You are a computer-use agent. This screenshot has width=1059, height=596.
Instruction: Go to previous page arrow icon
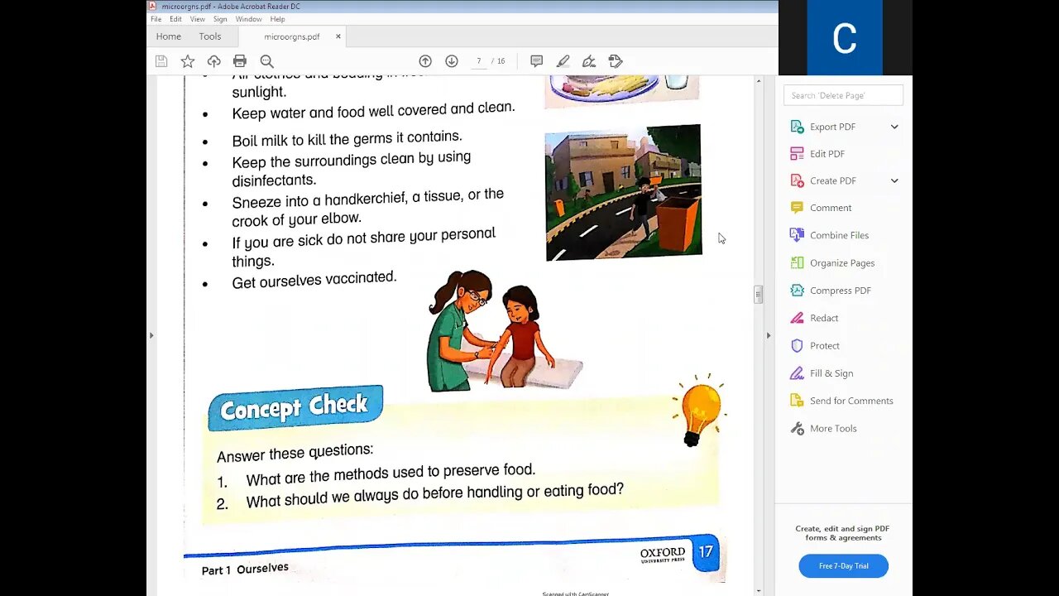point(425,61)
